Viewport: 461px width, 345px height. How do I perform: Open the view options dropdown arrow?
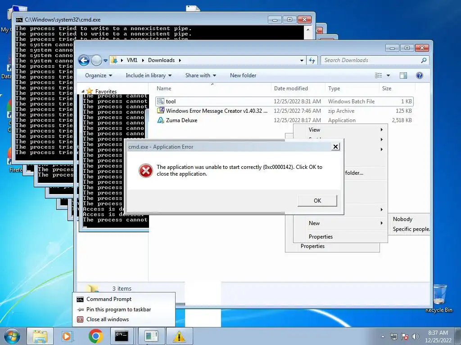388,75
